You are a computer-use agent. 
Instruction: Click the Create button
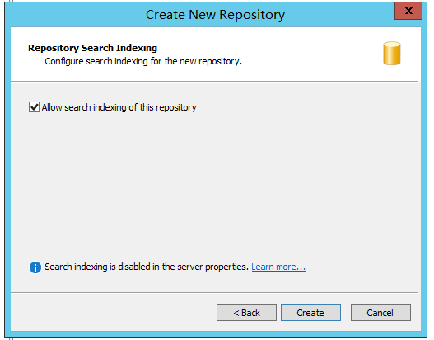click(310, 313)
